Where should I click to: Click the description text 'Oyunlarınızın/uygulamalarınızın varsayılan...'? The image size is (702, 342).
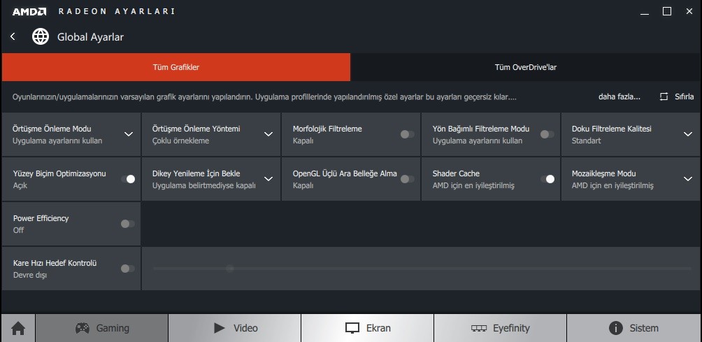point(264,97)
